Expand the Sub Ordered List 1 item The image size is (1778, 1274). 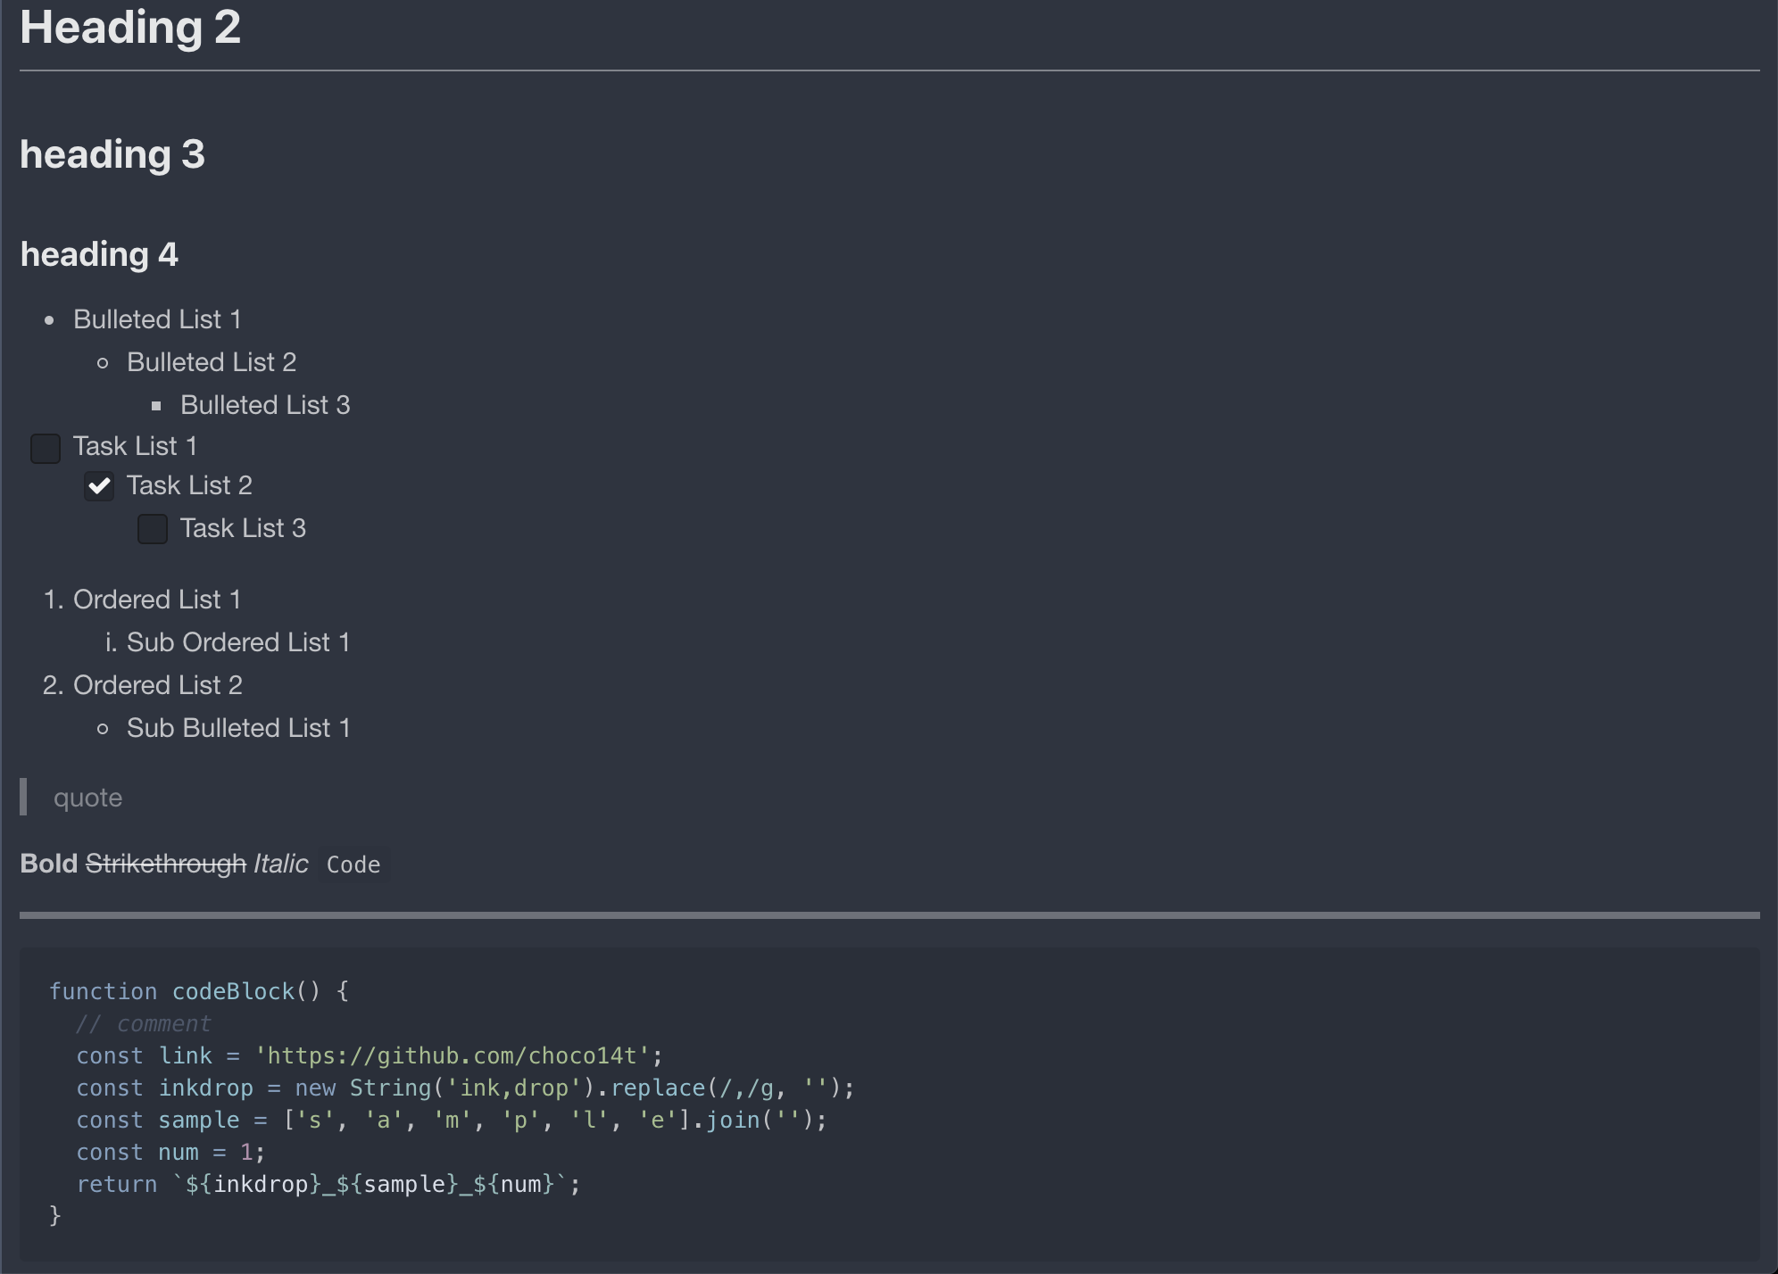pos(237,641)
